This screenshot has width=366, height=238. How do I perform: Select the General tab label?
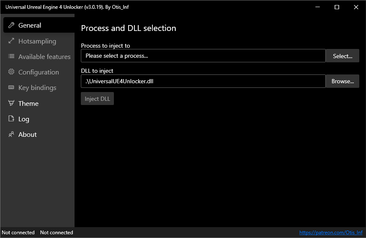(30, 25)
